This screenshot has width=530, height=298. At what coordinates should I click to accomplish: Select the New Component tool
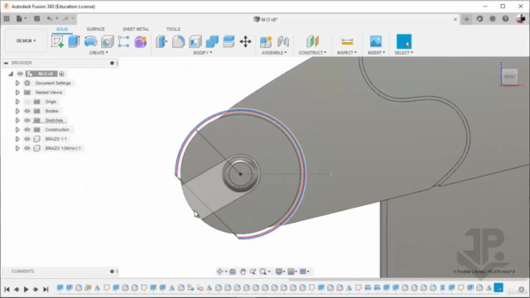click(x=266, y=41)
